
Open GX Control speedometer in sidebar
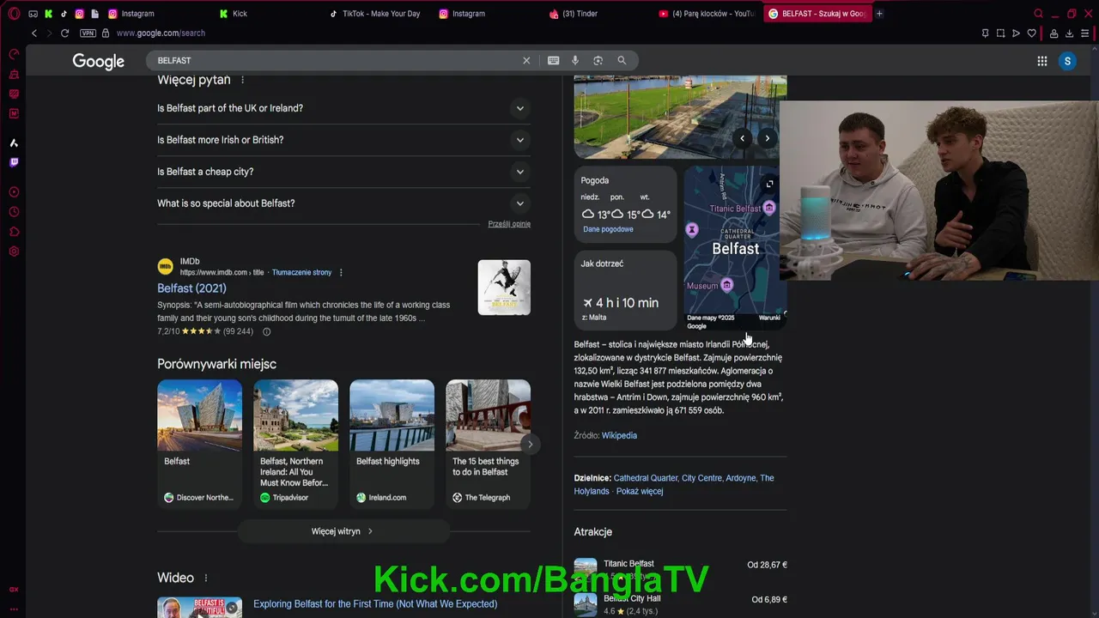pyautogui.click(x=14, y=54)
